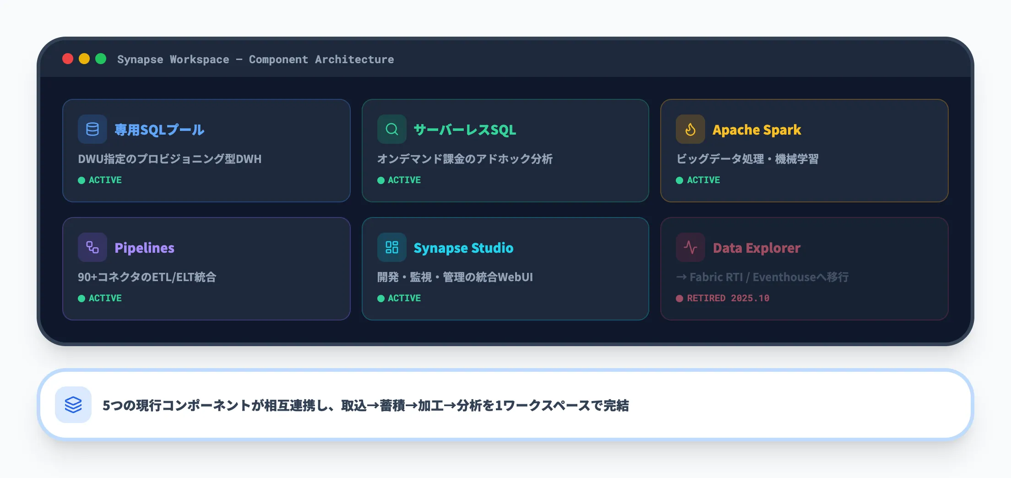The height and width of the screenshot is (478, 1011).
Task: Click ACTIVE status on Pipelines card
Action: tap(100, 298)
